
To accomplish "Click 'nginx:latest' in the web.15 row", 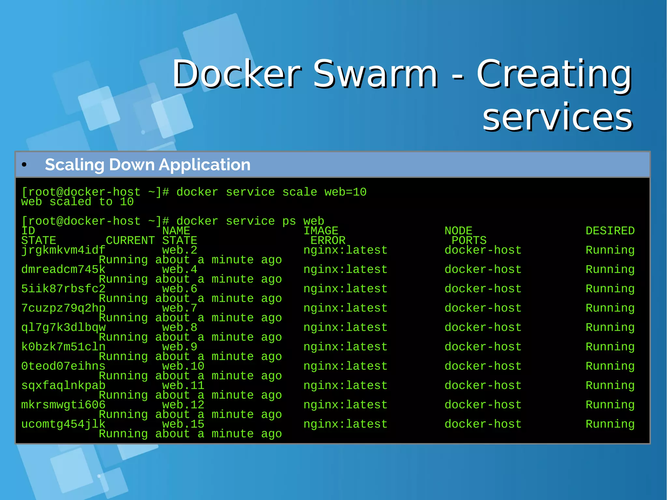I will 346,424.
